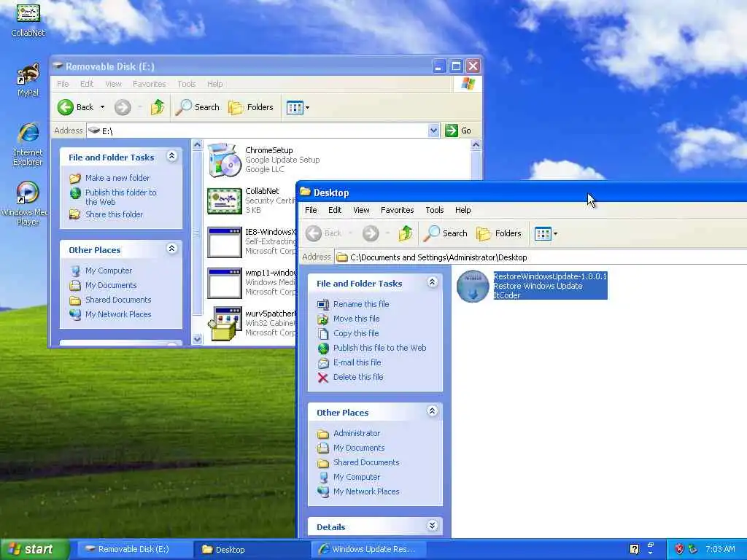Click E-mail this file
The image size is (747, 560).
[357, 362]
